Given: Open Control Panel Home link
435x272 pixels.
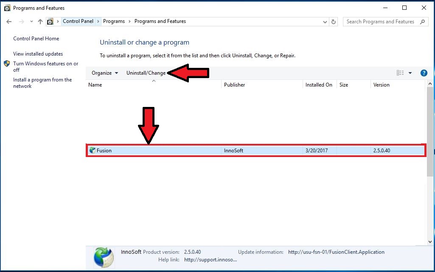Looking at the screenshot, I should pos(36,39).
